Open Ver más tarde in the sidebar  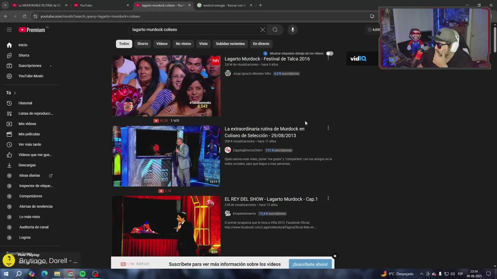30,145
